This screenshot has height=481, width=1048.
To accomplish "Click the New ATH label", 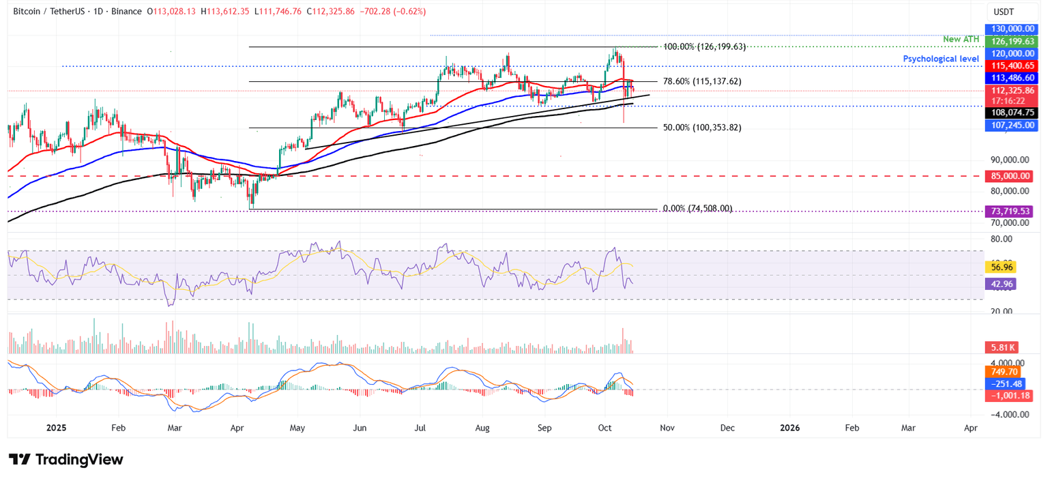I will coord(962,39).
